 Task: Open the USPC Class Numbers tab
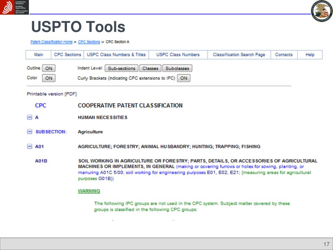(178, 55)
